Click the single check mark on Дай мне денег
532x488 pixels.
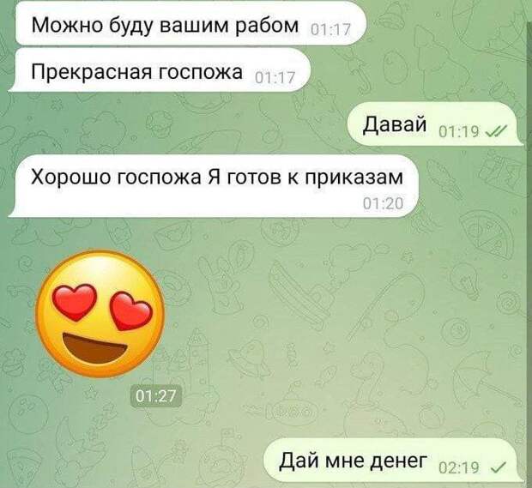point(499,467)
